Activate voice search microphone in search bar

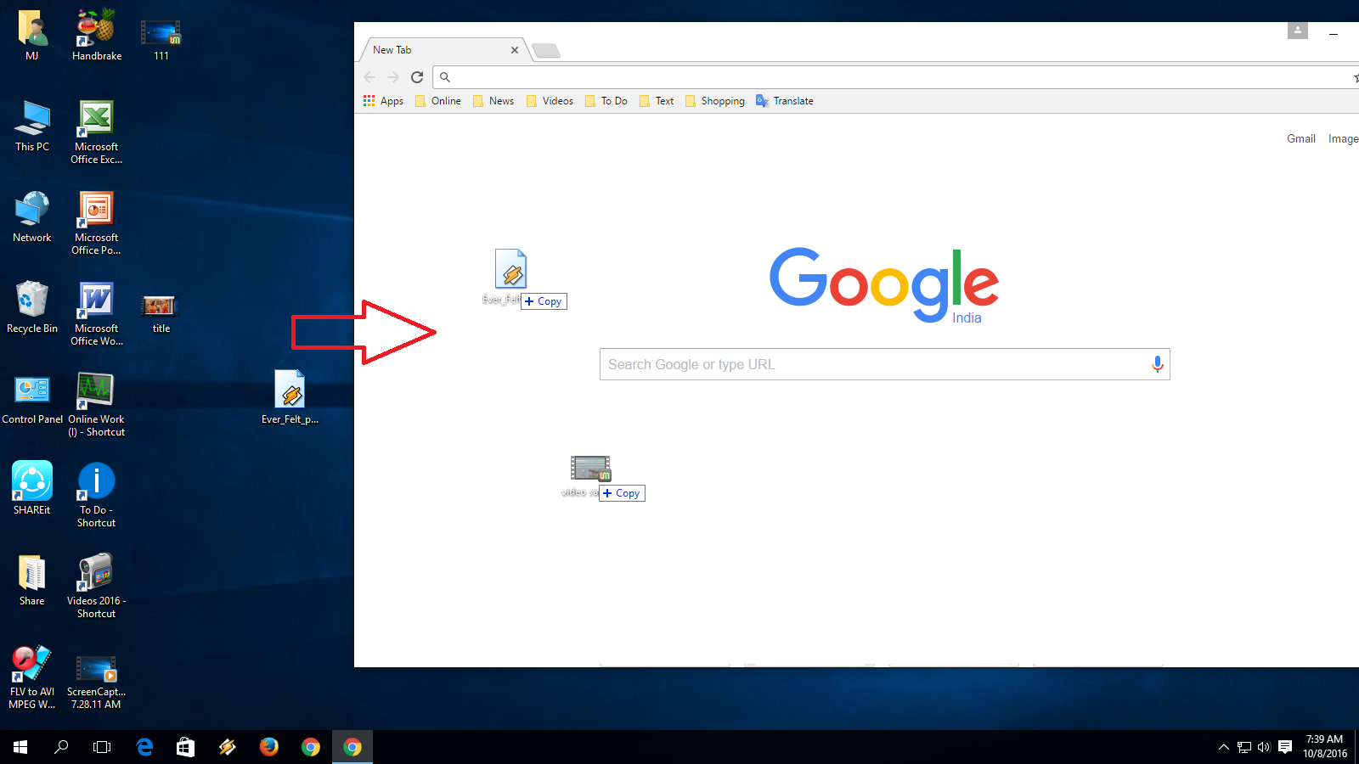(1157, 364)
